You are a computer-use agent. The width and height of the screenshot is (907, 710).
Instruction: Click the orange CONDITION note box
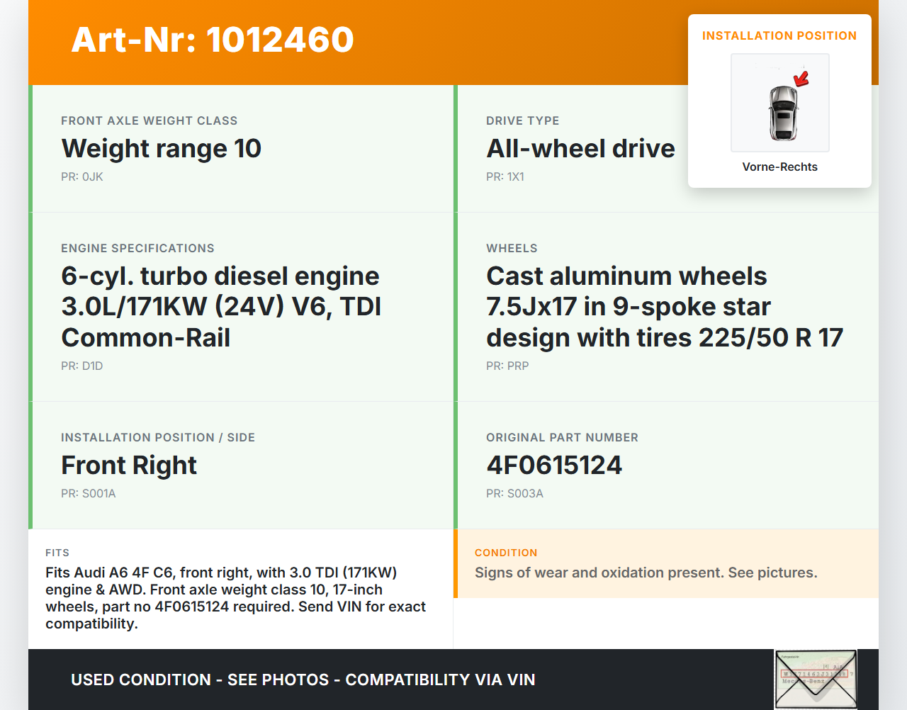666,564
